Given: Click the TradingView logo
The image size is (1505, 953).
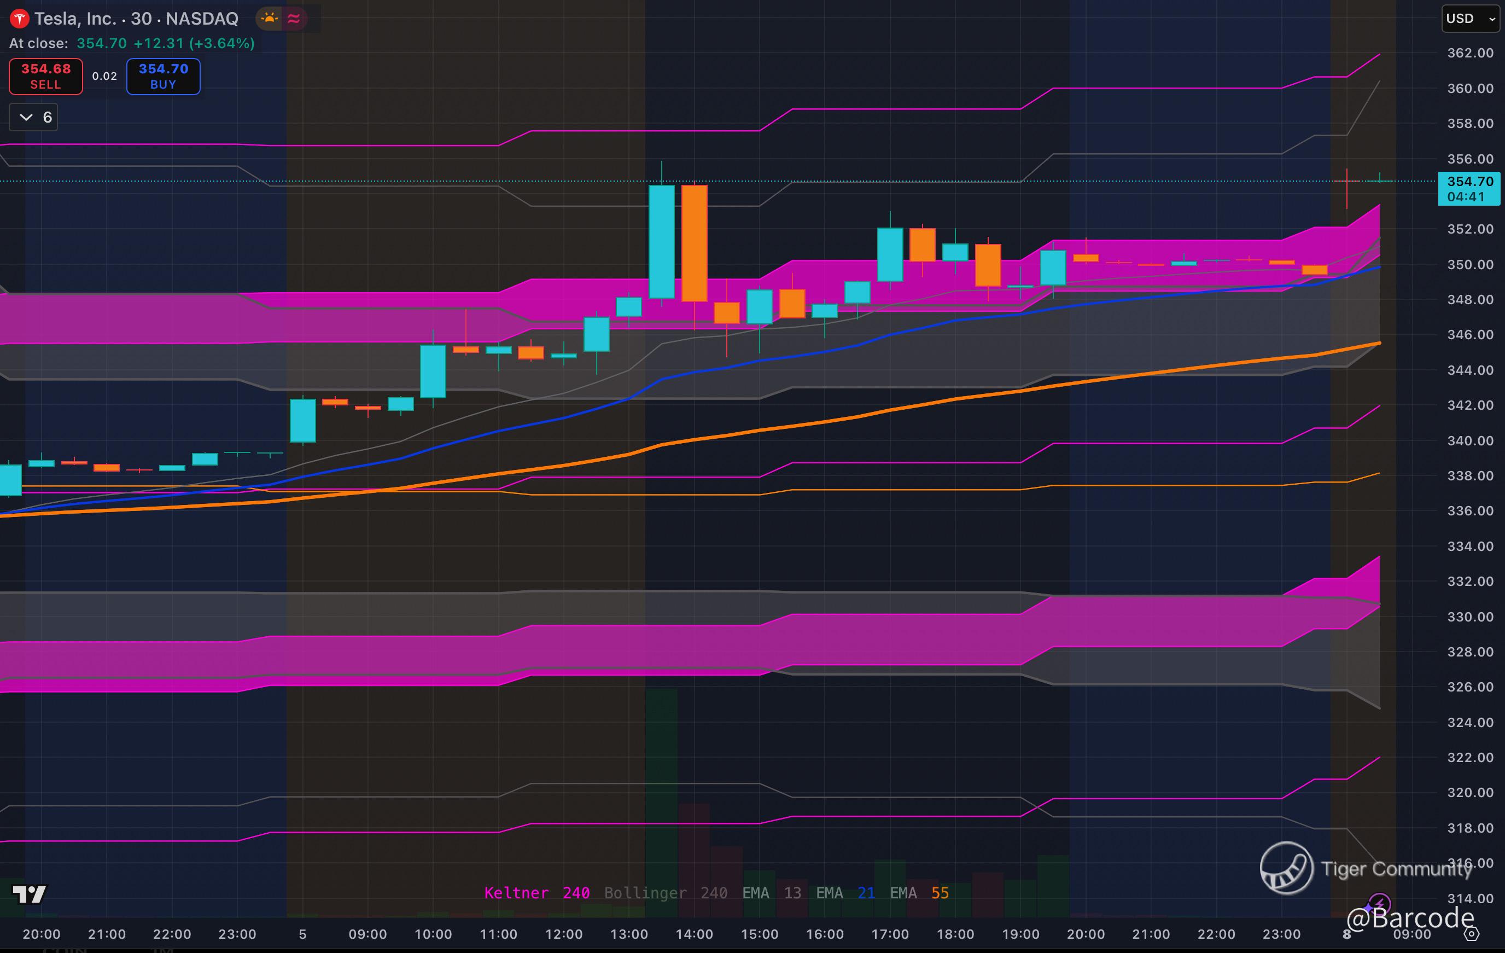Looking at the screenshot, I should 30,894.
